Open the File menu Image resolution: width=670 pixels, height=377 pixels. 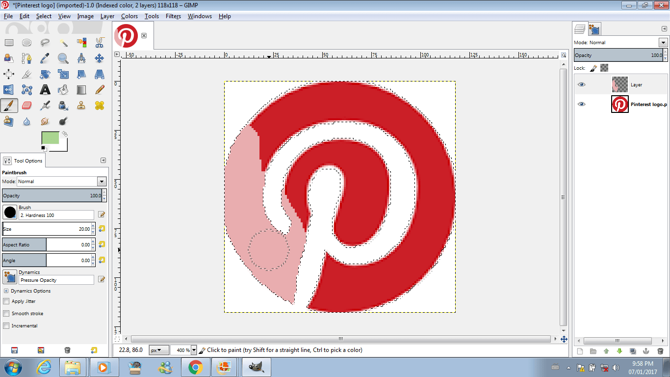(8, 16)
